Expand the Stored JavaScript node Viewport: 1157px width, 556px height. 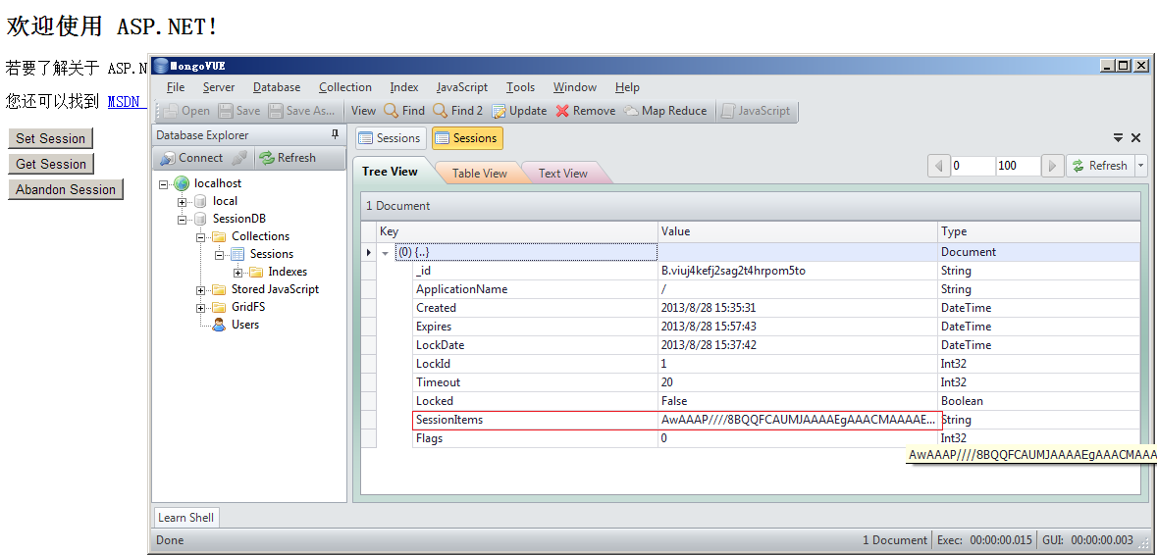tap(200, 290)
